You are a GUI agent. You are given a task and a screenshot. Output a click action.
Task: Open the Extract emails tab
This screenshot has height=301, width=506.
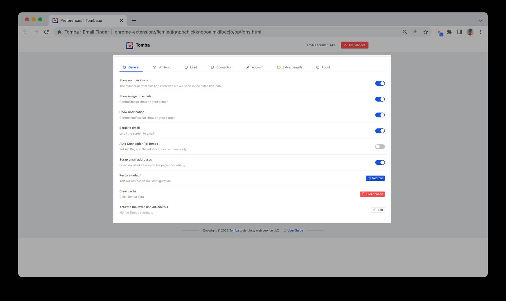[x=290, y=67]
